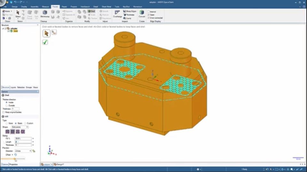Click the Undo icon in title bar
The image size is (307, 172).
pyautogui.click(x=15, y=2)
